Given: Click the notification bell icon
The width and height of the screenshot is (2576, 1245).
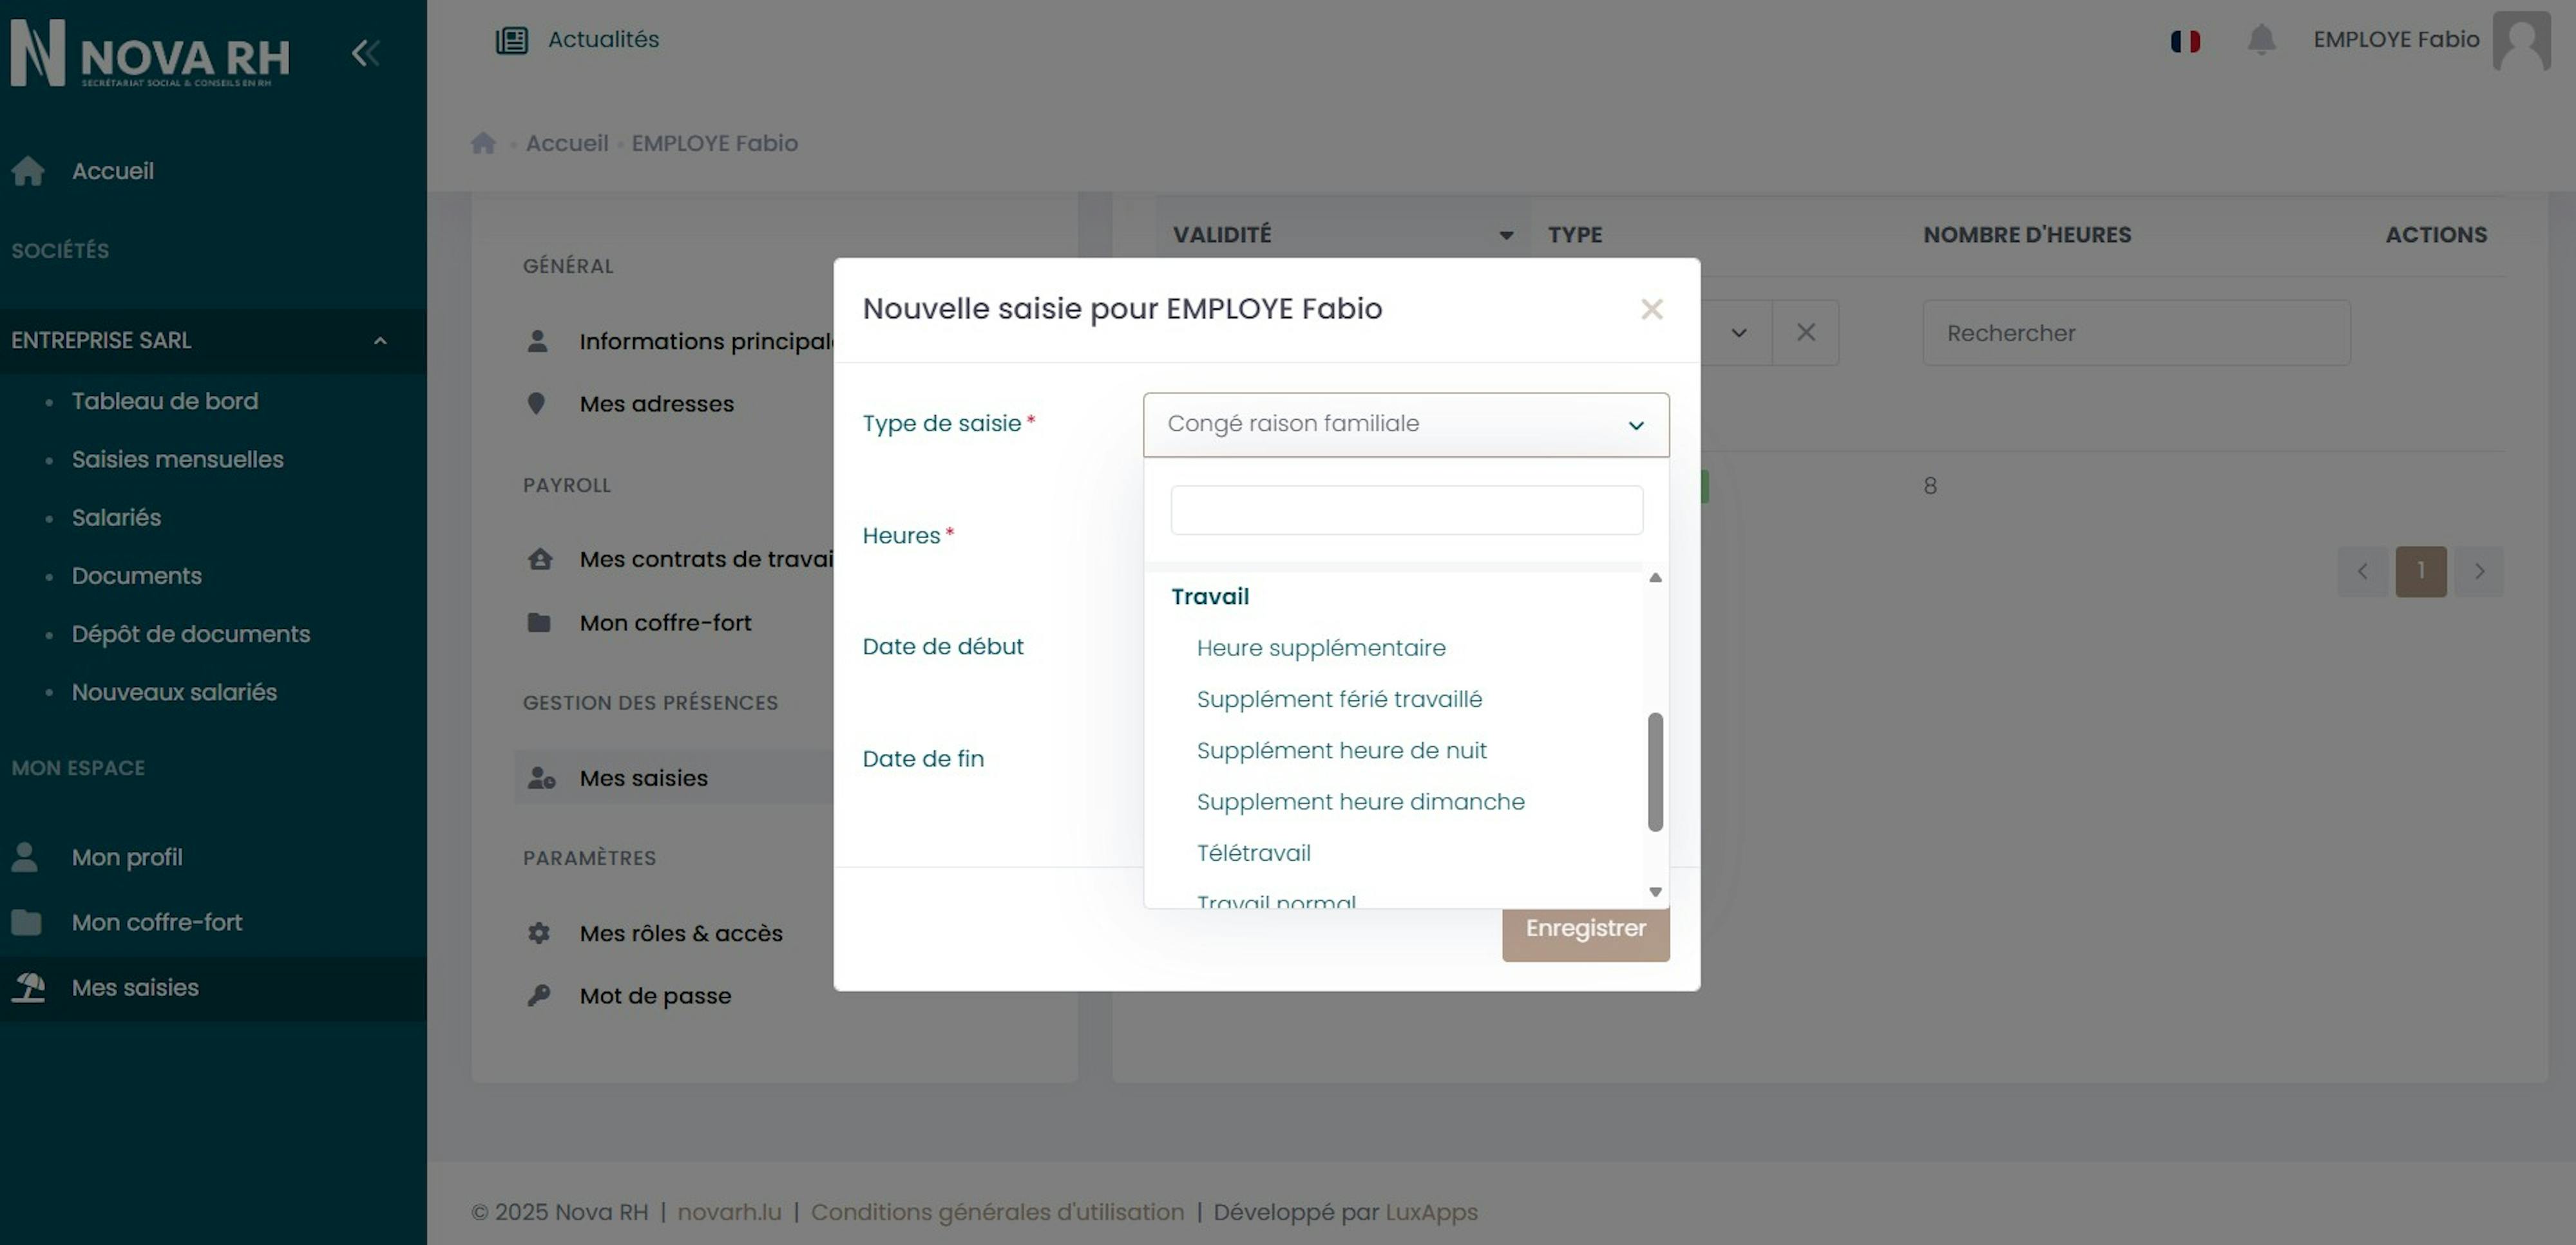Looking at the screenshot, I should [2261, 40].
